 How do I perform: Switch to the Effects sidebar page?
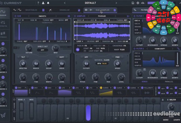pyautogui.click(x=3, y=24)
